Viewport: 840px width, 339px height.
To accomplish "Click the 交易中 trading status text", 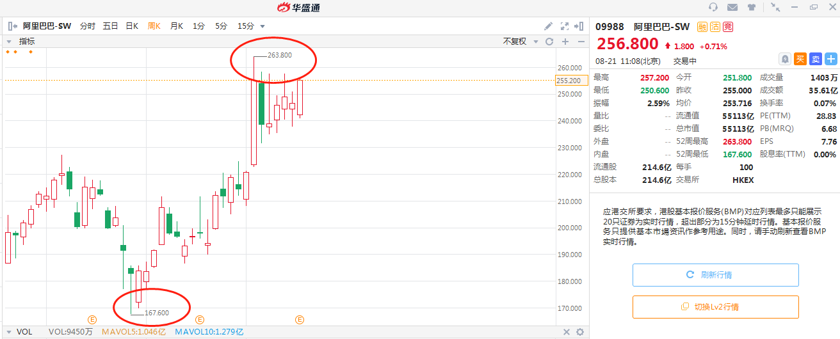I will coord(684,61).
